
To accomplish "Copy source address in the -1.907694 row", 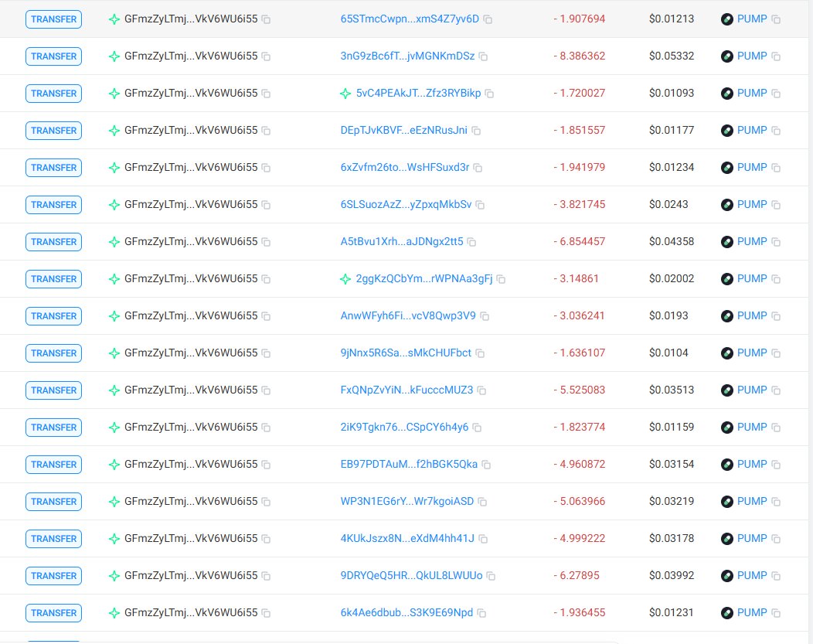I will (266, 19).
